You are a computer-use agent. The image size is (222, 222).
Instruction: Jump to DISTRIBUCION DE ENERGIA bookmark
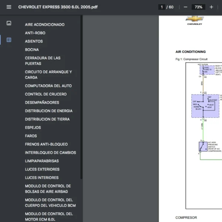pos(48,111)
